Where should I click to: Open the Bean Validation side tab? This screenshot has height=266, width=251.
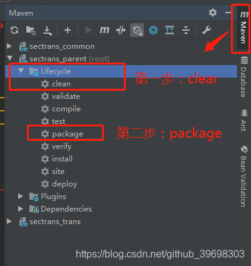coord(243,176)
